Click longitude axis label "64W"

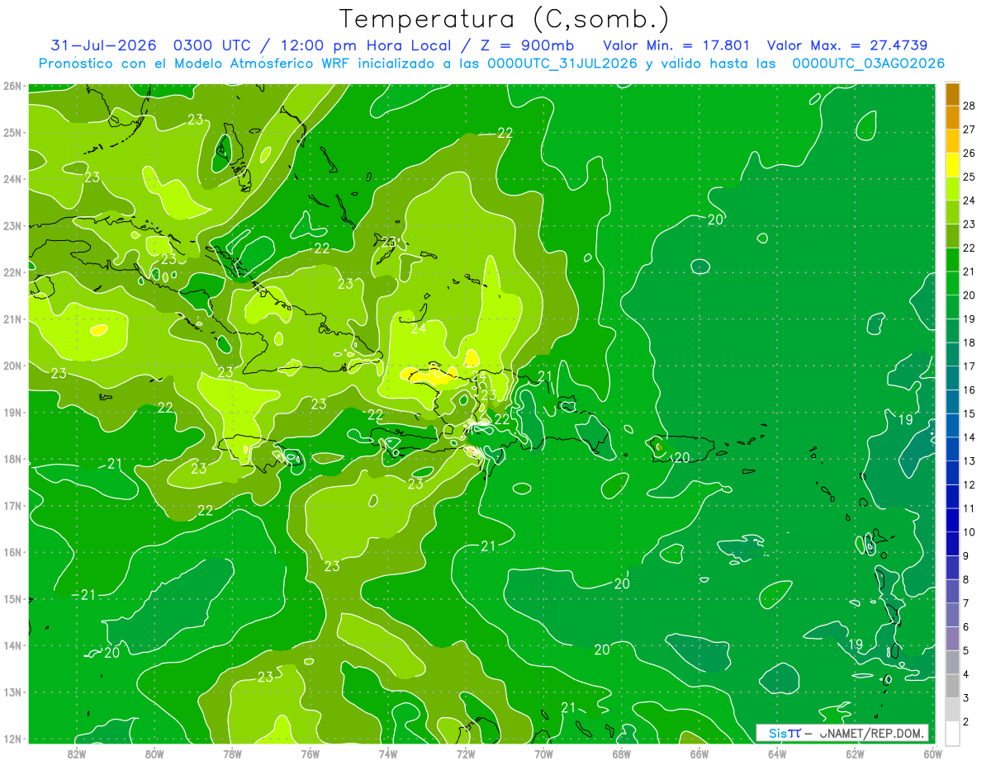[x=777, y=753]
